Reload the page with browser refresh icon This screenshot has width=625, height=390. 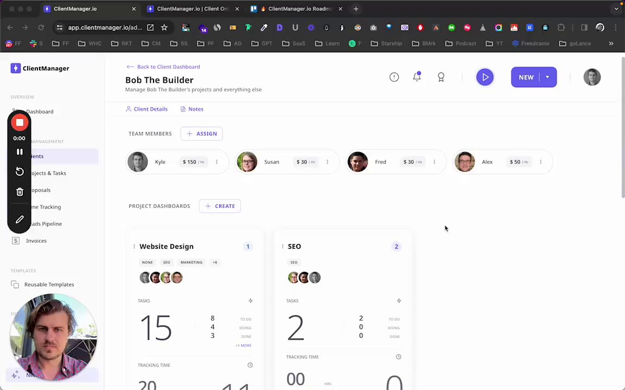[x=41, y=28]
